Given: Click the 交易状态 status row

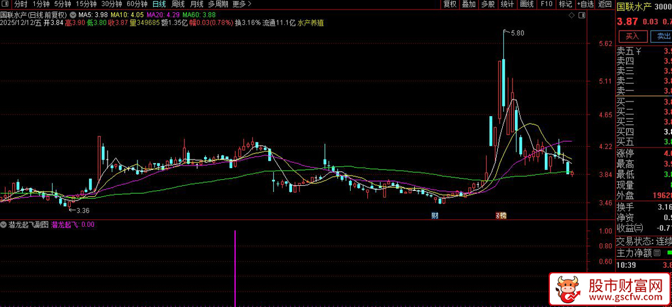Looking at the screenshot, I should pos(644,241).
